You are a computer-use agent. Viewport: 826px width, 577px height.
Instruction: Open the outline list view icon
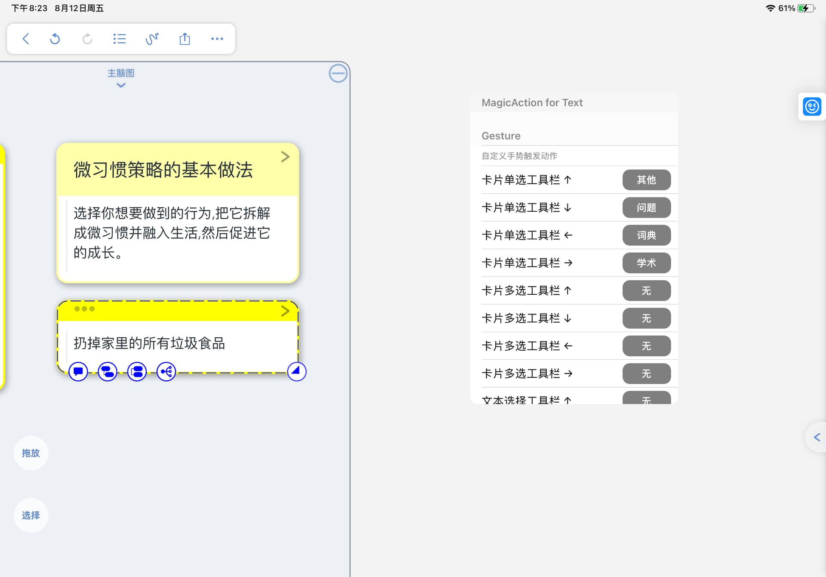tap(119, 39)
